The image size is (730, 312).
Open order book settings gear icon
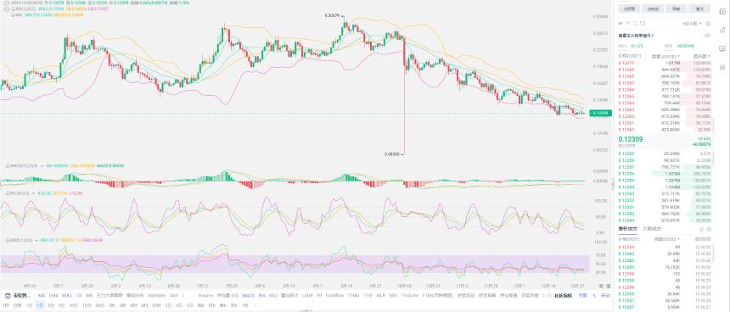(x=708, y=23)
